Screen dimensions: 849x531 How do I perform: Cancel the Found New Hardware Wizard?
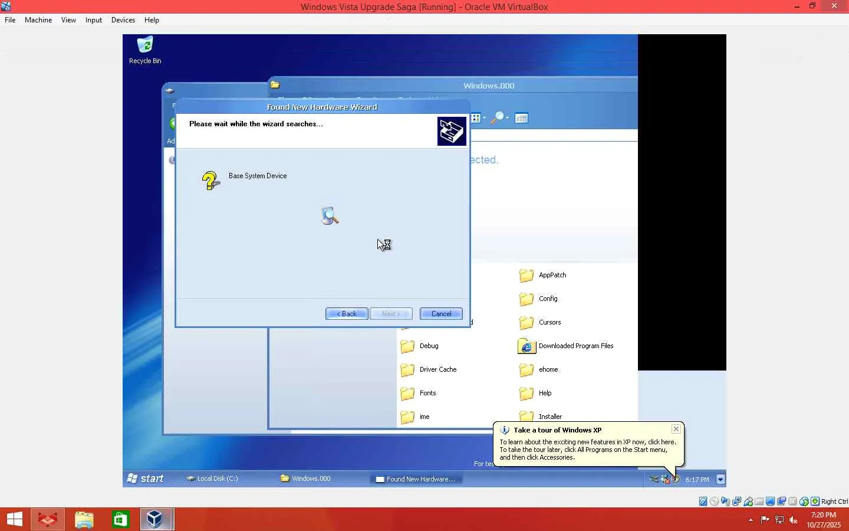441,314
